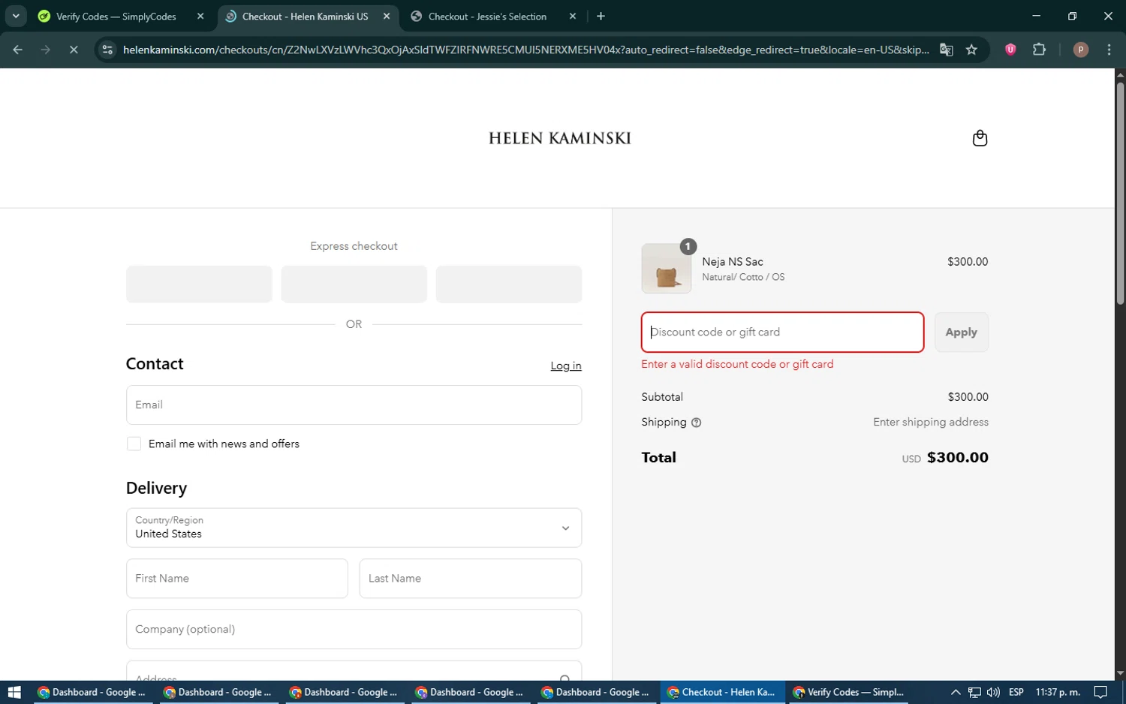Check Email me with news and offers
1126x704 pixels.
(134, 444)
